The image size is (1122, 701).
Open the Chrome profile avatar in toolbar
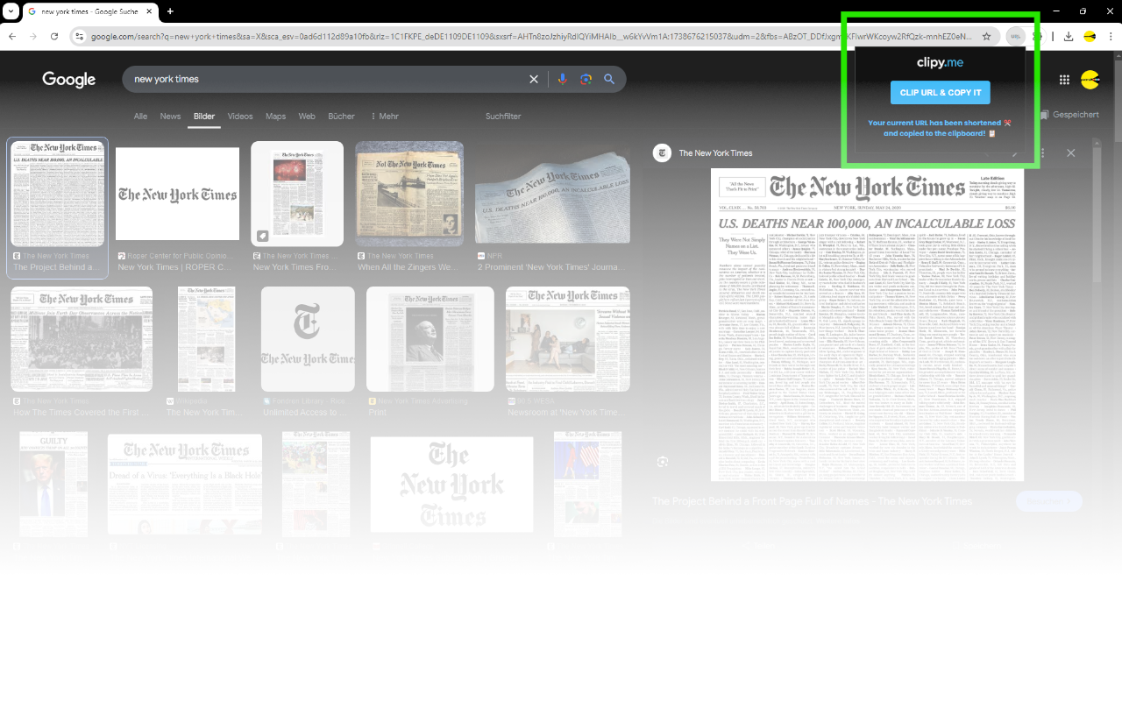pos(1090,36)
